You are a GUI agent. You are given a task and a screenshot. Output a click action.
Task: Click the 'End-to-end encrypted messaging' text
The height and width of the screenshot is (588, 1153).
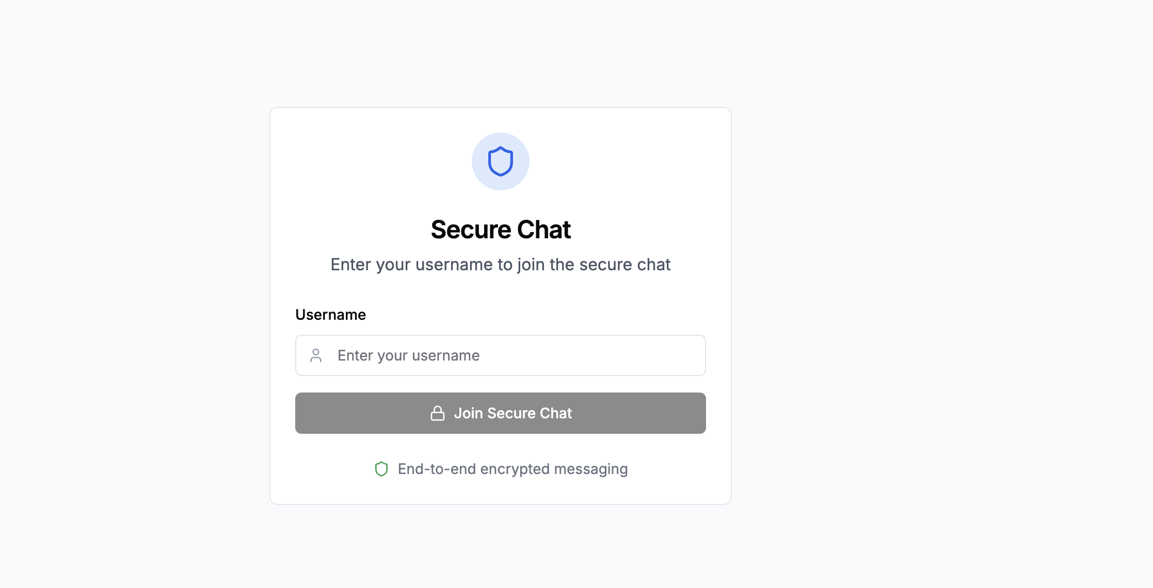coord(512,469)
